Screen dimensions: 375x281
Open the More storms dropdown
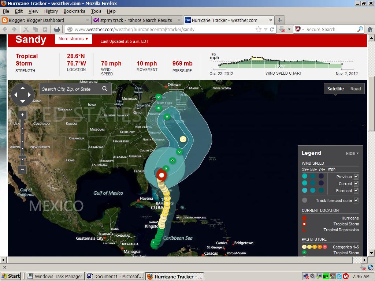point(73,39)
